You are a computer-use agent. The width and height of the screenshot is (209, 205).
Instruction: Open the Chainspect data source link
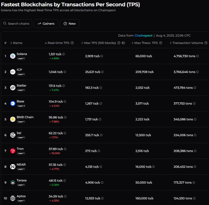143,35
